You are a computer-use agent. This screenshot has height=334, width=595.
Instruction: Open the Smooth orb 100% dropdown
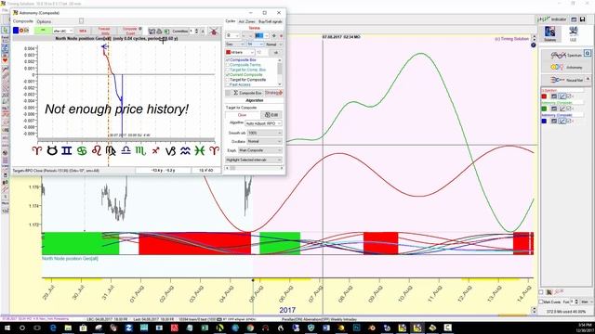264,133
